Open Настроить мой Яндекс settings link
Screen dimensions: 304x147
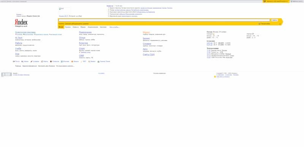(x=46, y=66)
